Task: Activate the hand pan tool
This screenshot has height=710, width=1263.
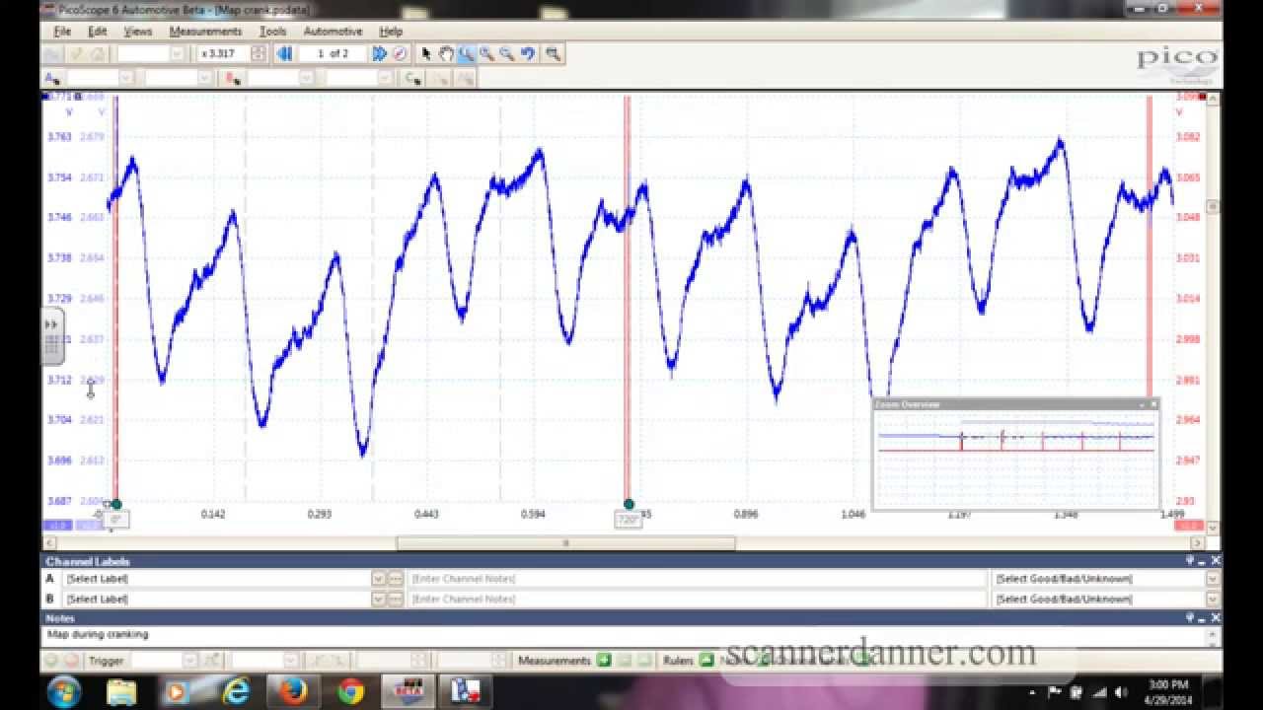Action: 446,54
